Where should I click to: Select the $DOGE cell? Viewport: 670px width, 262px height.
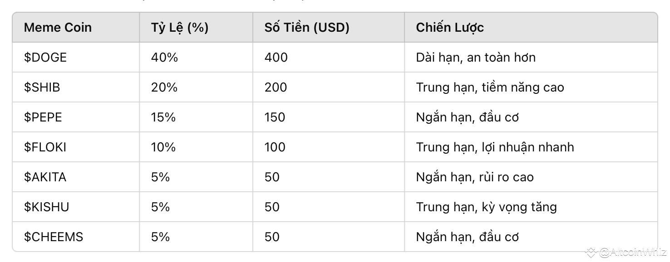[76, 57]
